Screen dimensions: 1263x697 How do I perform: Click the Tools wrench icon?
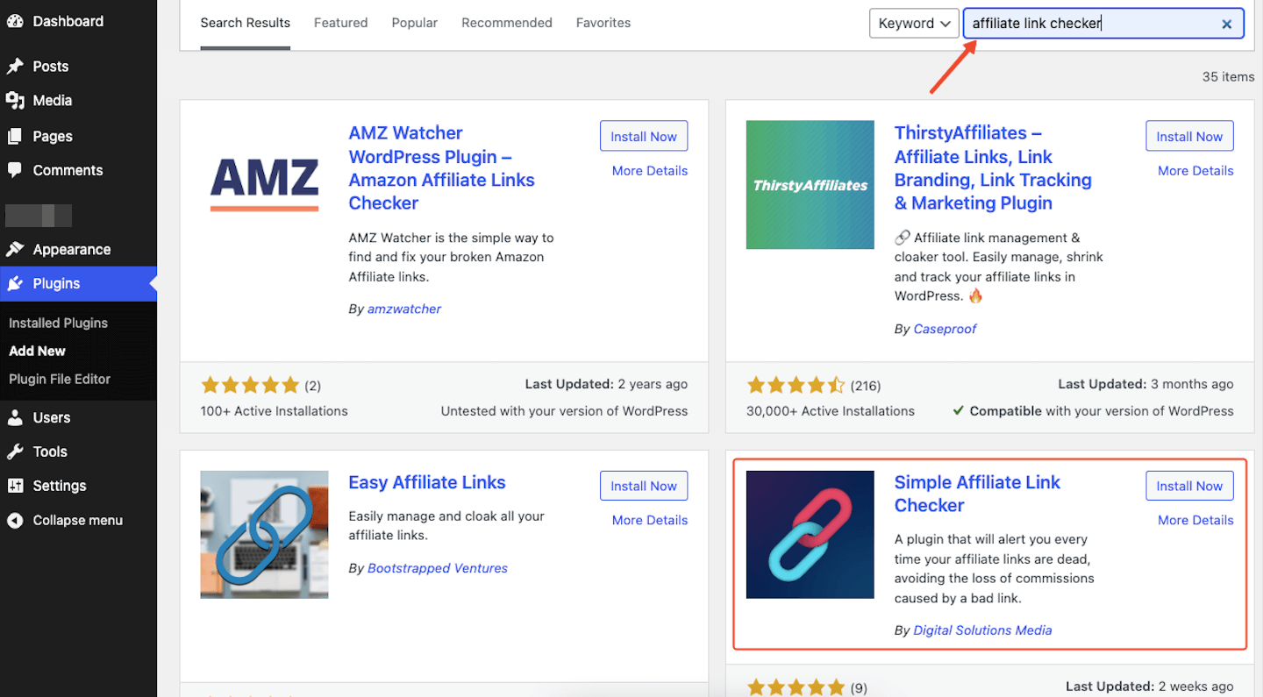(15, 452)
